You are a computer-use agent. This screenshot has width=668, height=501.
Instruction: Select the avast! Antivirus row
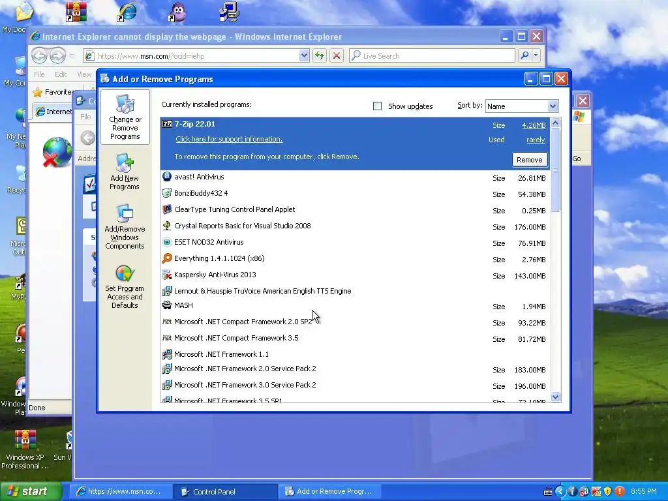point(356,177)
